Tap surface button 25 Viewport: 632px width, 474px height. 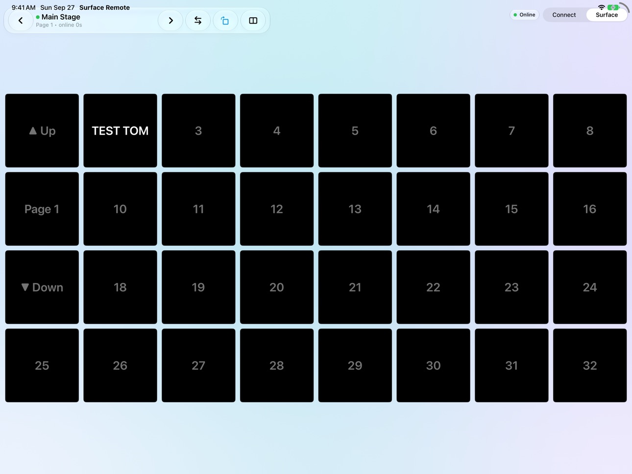(42, 365)
